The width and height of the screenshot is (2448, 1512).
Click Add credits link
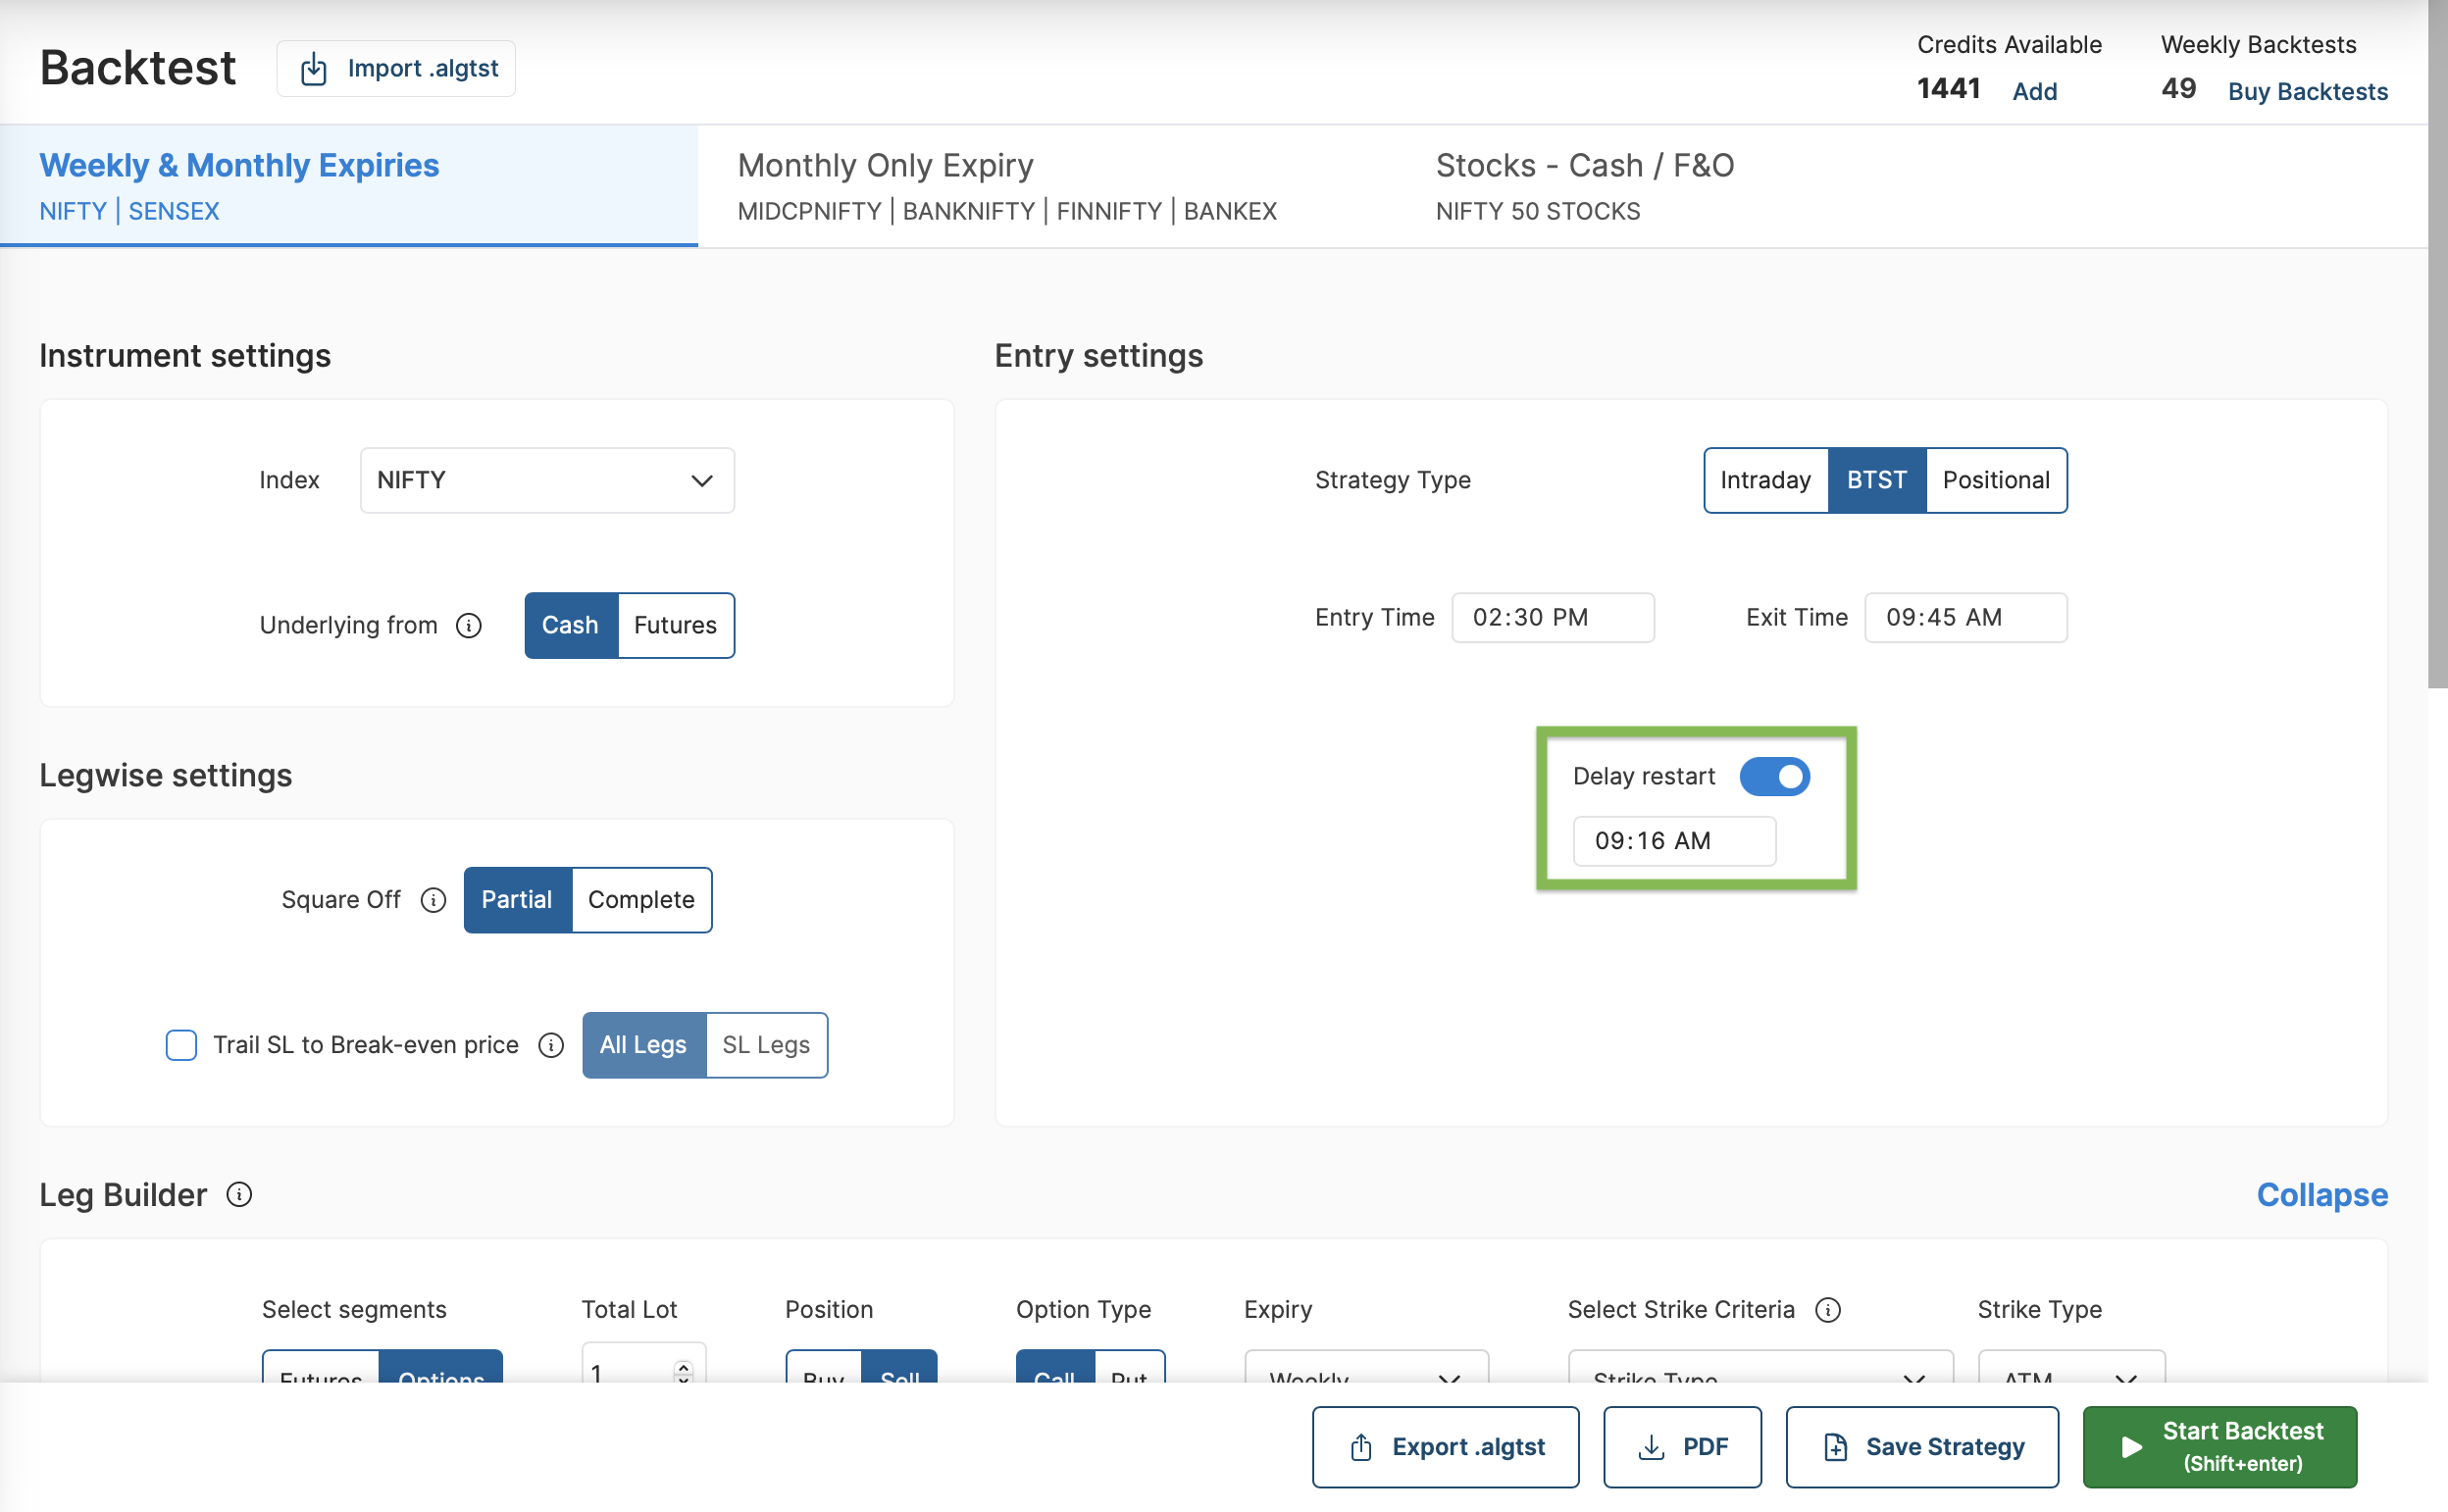pos(2035,91)
